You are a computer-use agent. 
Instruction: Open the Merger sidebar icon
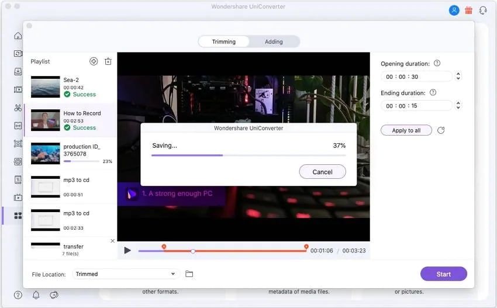coord(18,126)
